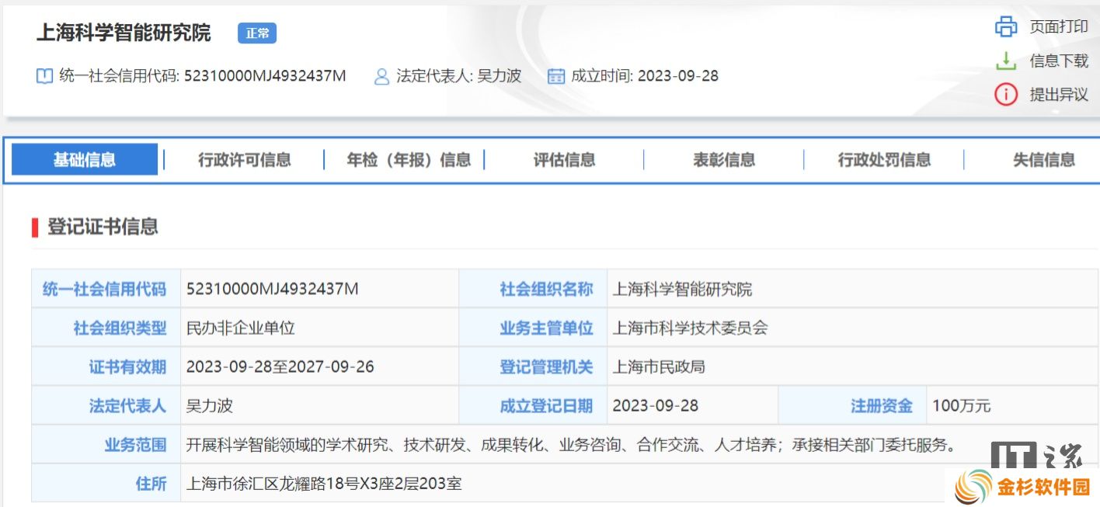
Task: Click 法定代表人: 吴力波 in the header
Action: click(x=459, y=76)
